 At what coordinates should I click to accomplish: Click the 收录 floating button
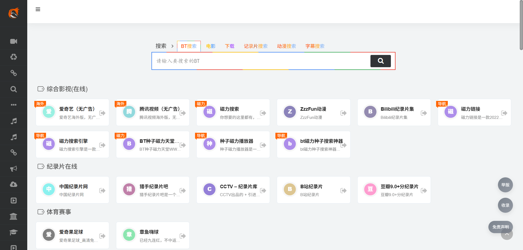505,205
